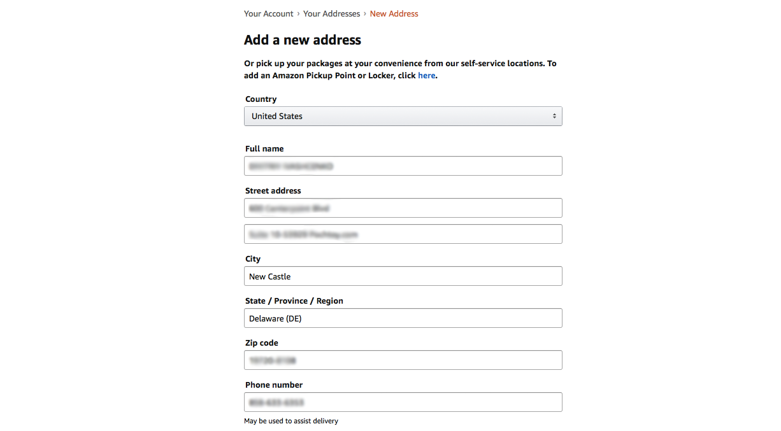The width and height of the screenshot is (781, 431).
Task: Focus the Phone number input box
Action: [x=403, y=402]
